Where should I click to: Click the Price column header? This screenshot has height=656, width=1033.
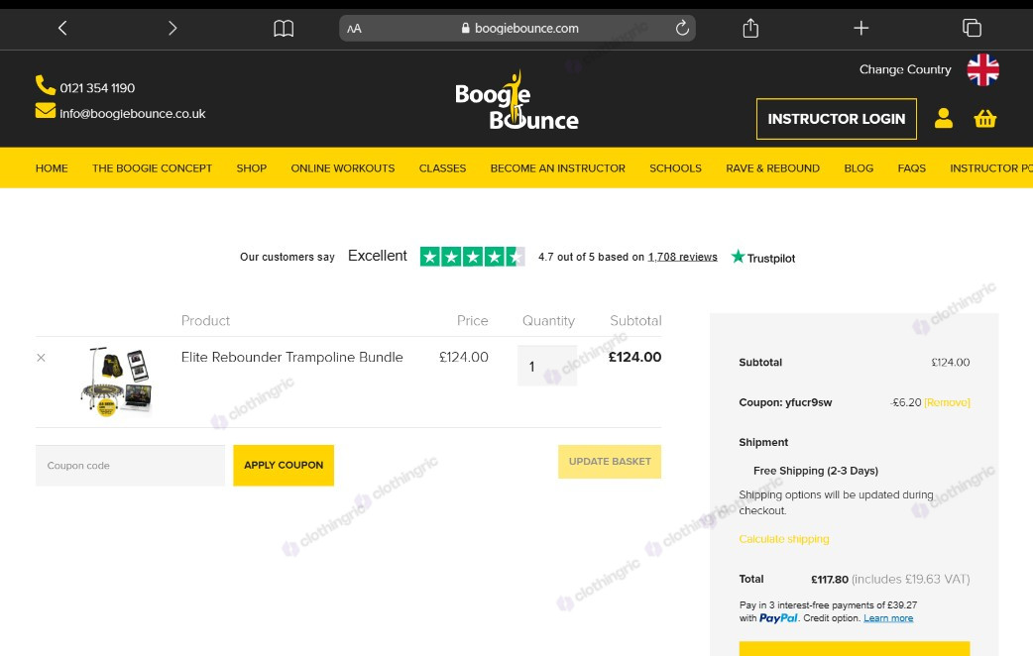pos(472,321)
